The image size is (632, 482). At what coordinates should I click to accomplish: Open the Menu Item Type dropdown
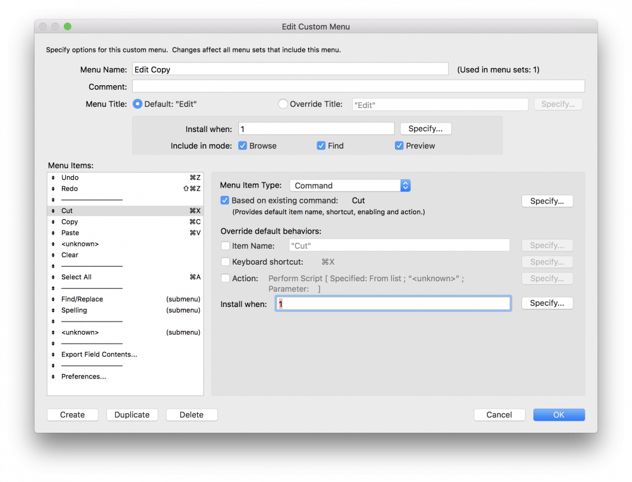pyautogui.click(x=350, y=186)
